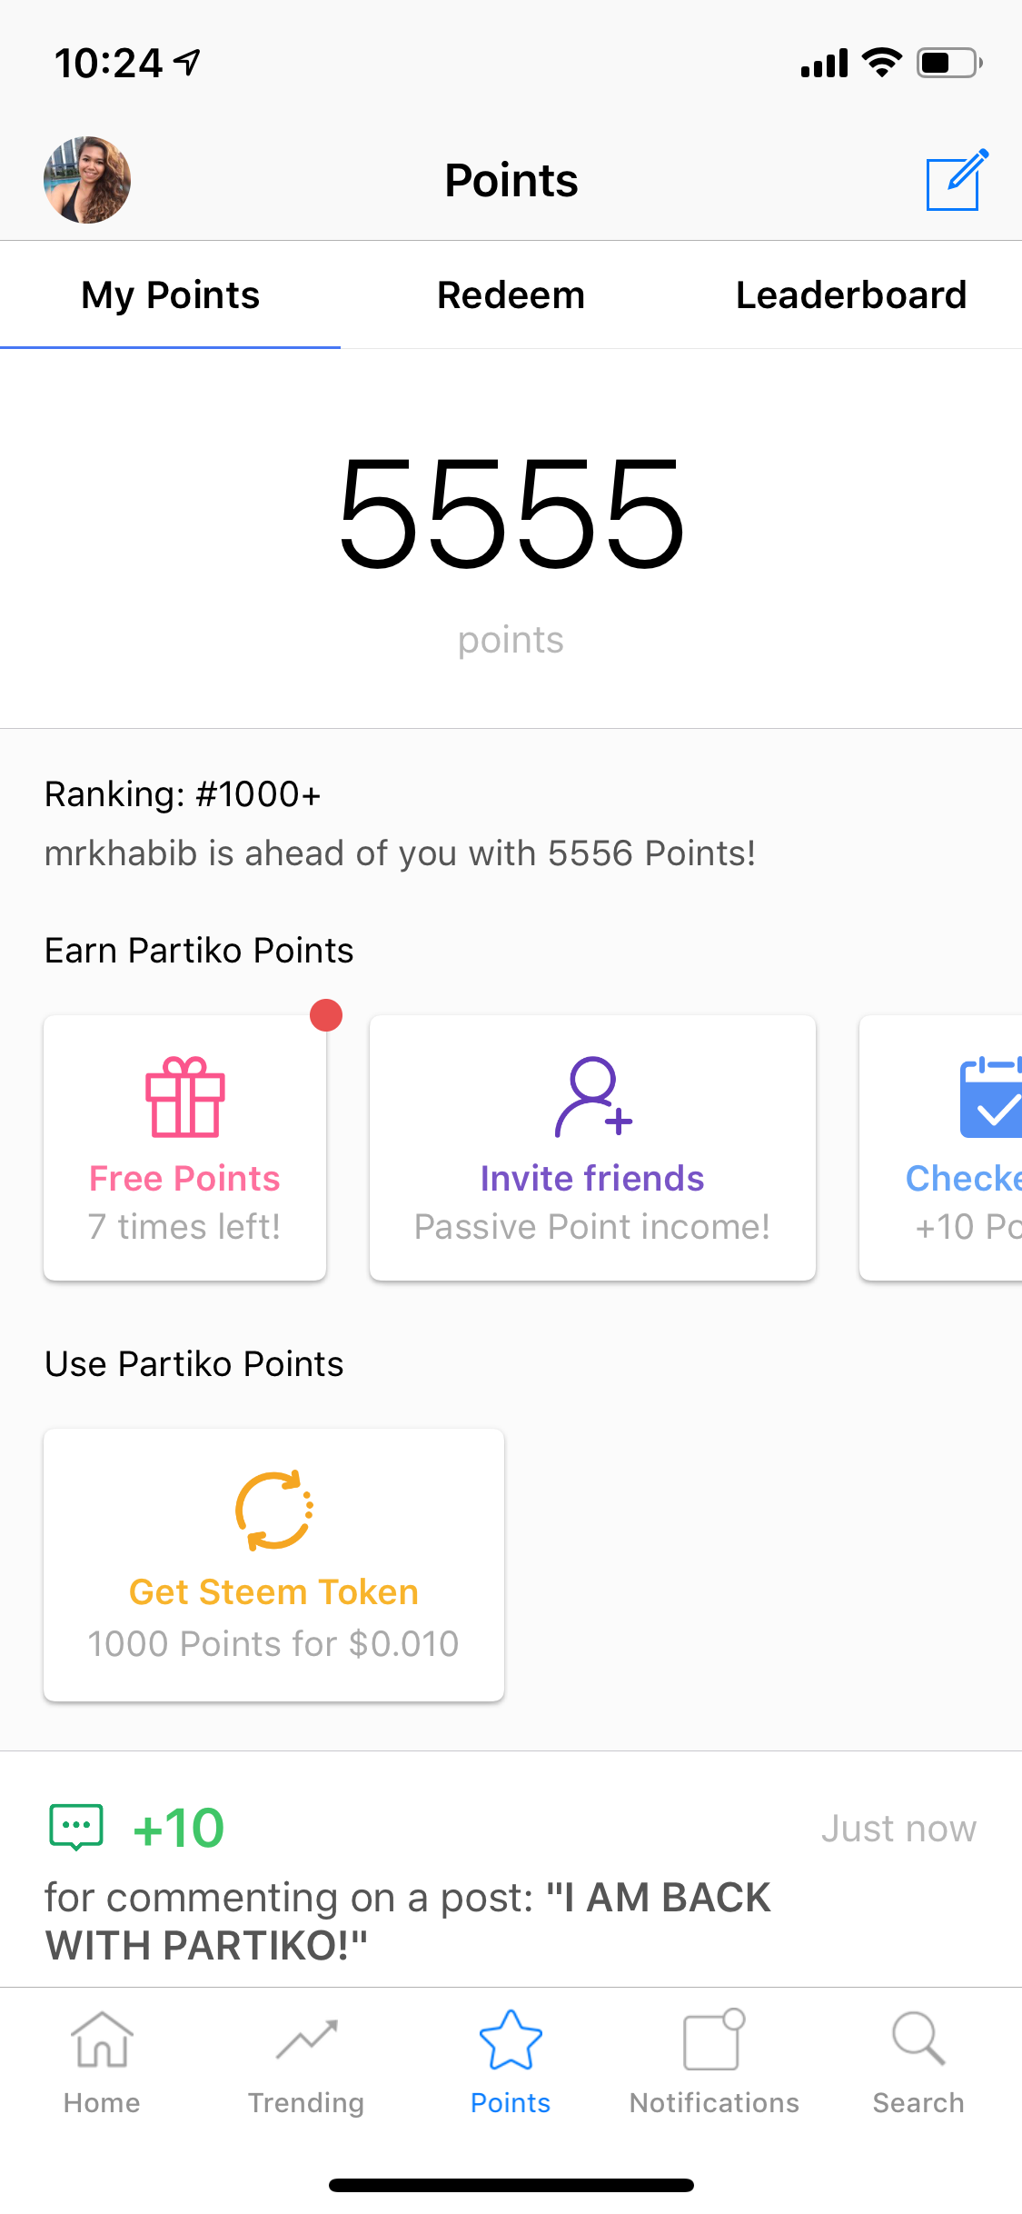Switch to the Leaderboard tab
1022x2214 pixels.
[x=851, y=295]
